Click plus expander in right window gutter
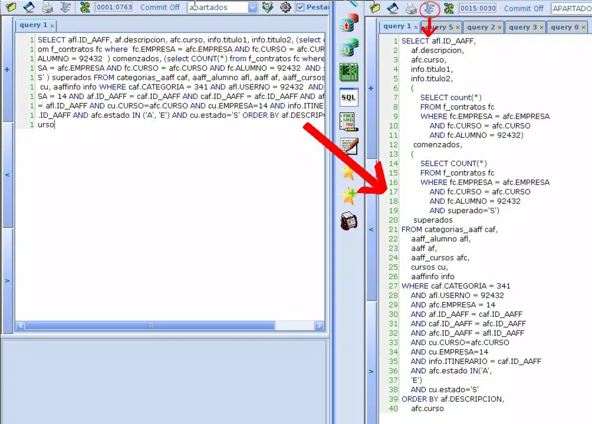Viewport: 592px width, 424px height. pos(371,89)
